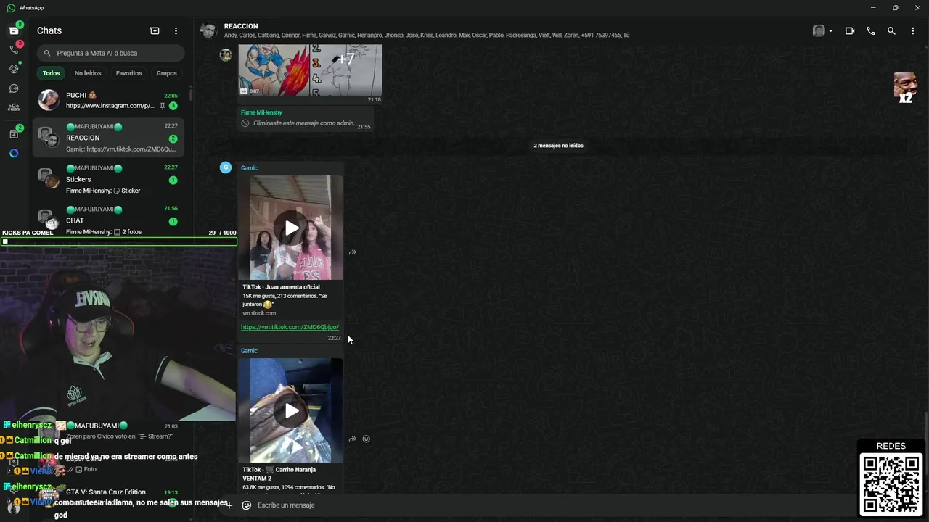
Task: Play the Juan armenta TikTok video
Action: click(291, 228)
